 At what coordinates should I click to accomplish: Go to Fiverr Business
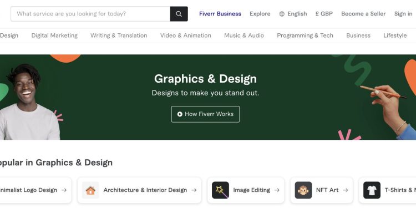[x=220, y=14]
